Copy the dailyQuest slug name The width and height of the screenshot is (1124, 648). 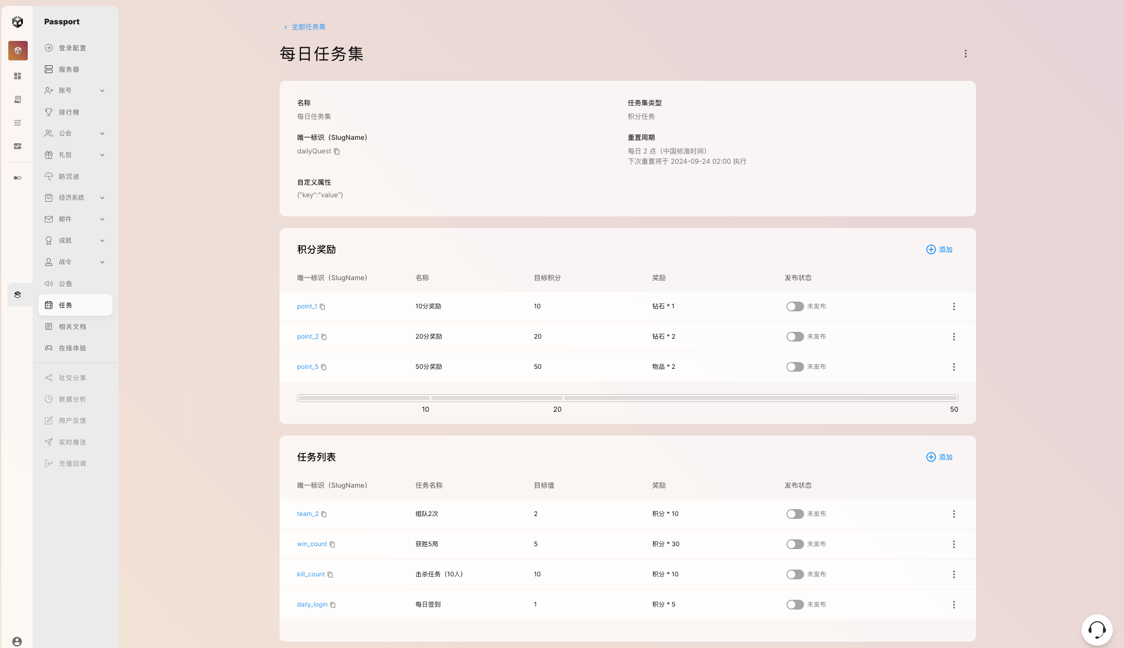337,152
